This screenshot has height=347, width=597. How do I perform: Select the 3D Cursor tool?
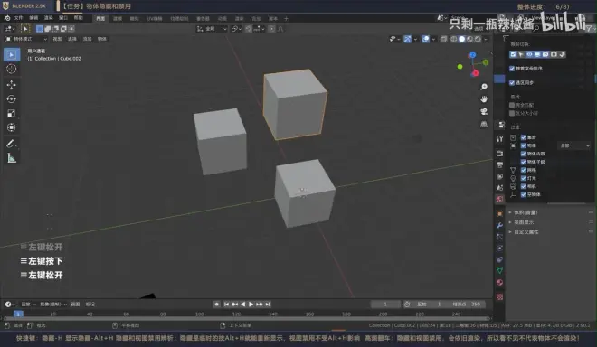[12, 69]
